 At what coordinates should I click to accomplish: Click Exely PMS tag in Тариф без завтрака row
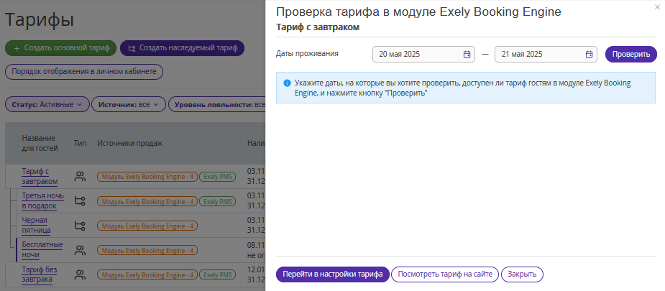(x=217, y=275)
